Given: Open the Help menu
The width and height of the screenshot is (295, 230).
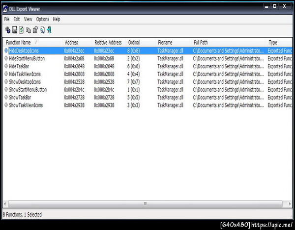Looking at the screenshot, I should pos(57,19).
